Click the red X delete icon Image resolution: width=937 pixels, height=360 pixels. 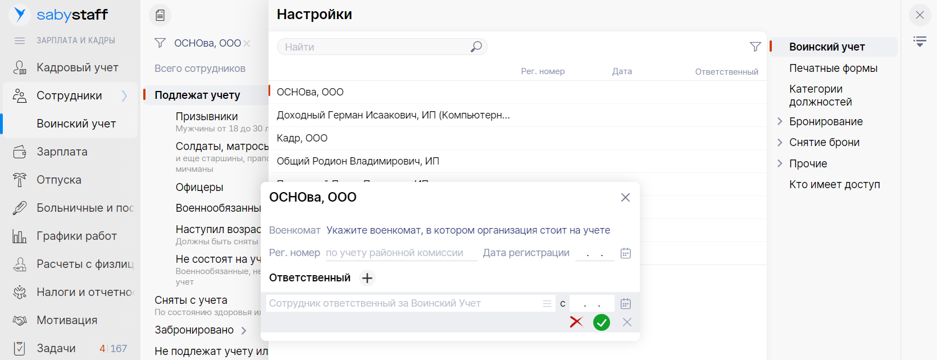[576, 322]
